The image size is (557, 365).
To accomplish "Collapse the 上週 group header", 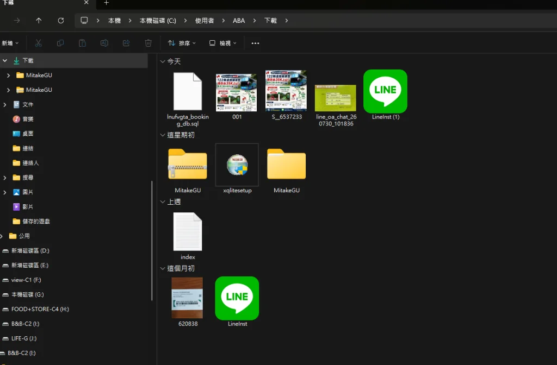I will 162,202.
